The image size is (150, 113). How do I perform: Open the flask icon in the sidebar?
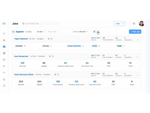tap(4, 79)
